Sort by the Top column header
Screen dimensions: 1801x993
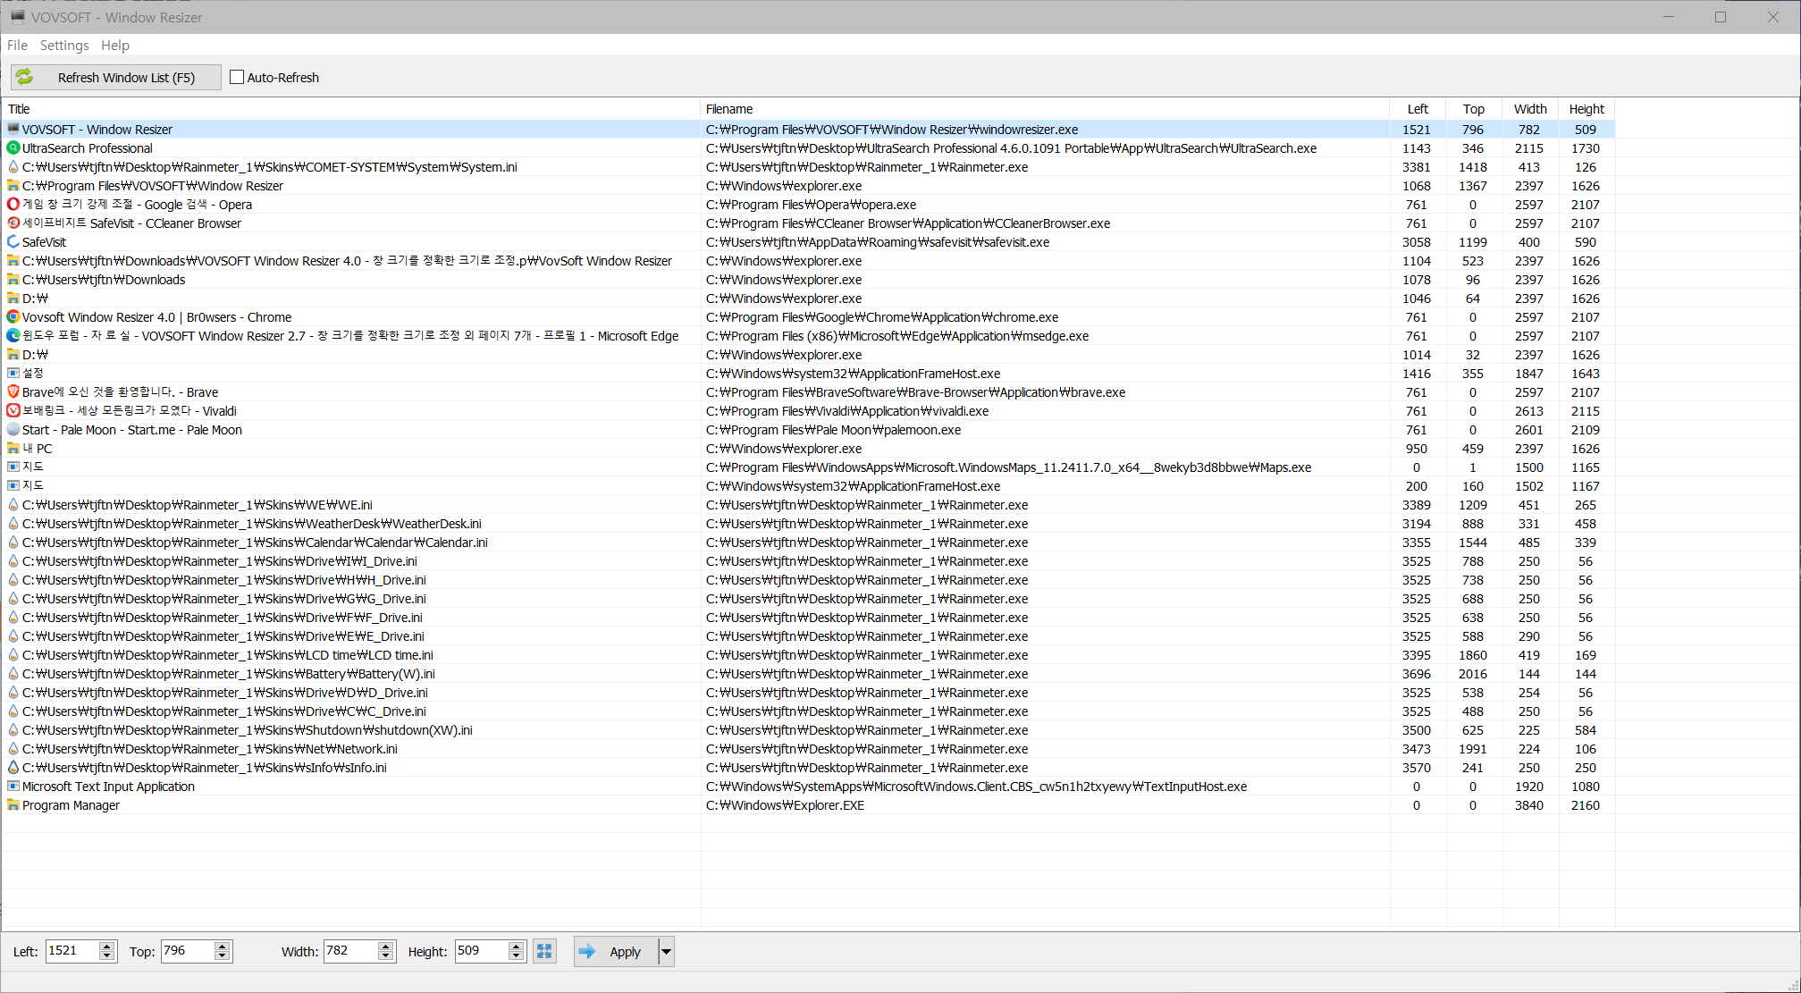(1474, 109)
